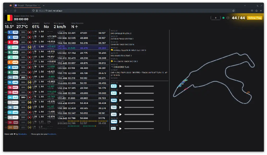The height and width of the screenshot is (155, 267).
Task: Click medium tyre icon in GAS row
Action: [x=30, y=82]
